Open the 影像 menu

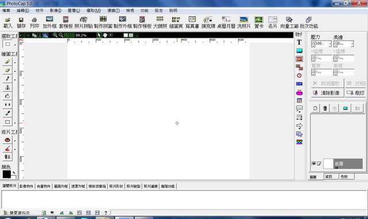[56, 10]
